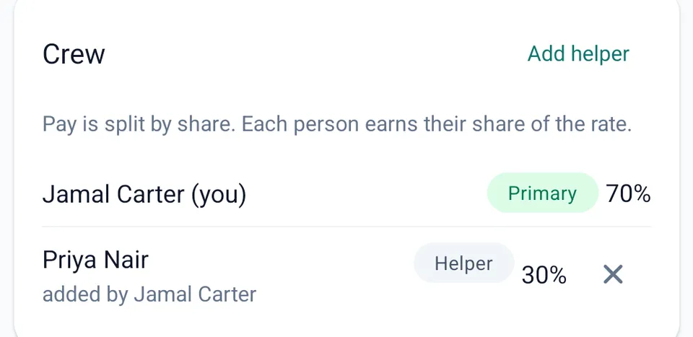Click Jamal Carter's 70% share value
693x337 pixels.
[628, 194]
